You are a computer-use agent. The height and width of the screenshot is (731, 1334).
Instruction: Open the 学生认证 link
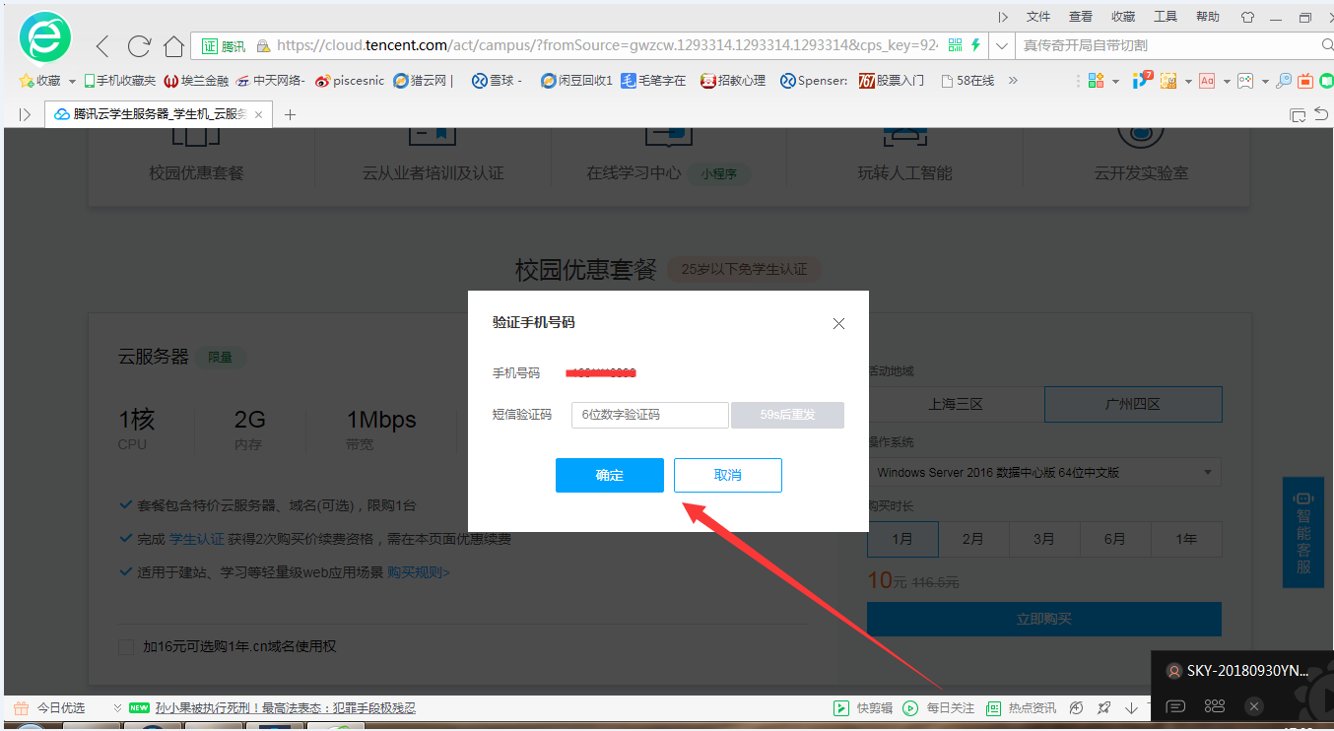click(197, 540)
